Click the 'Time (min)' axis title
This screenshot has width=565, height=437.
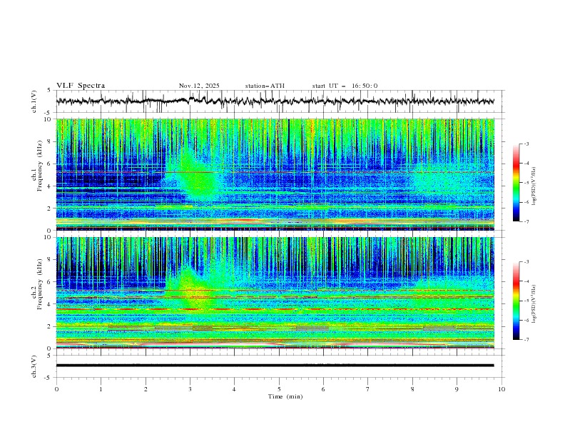pos(285,396)
